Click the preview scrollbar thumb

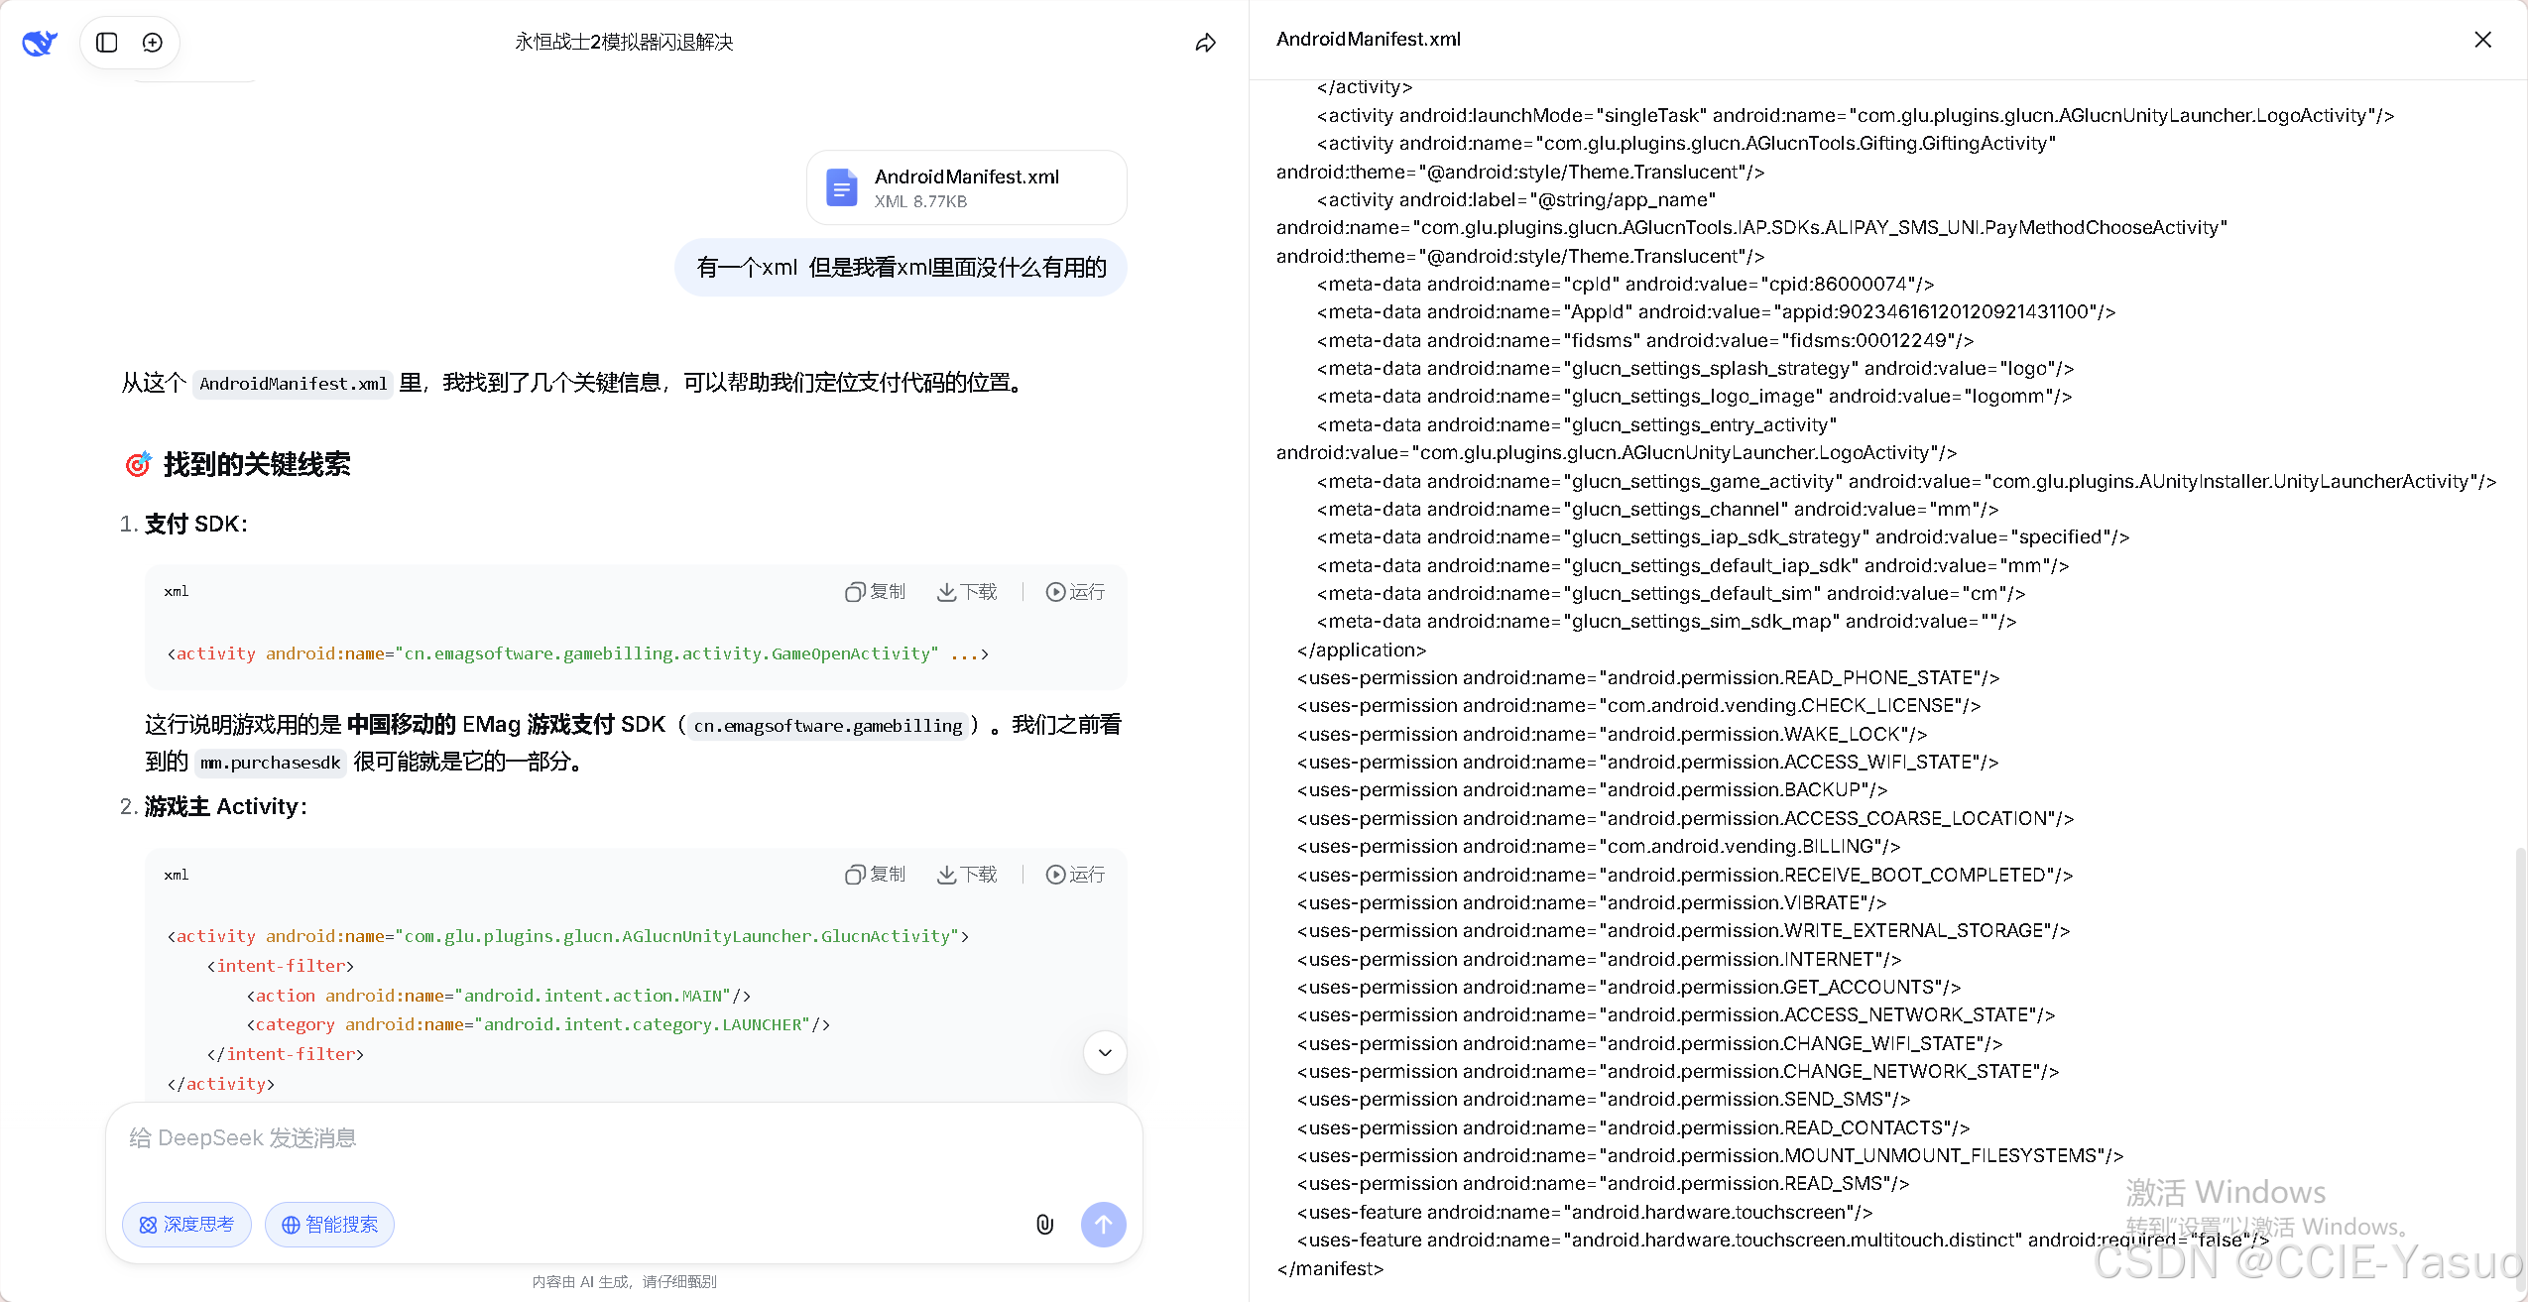pos(2519,1071)
